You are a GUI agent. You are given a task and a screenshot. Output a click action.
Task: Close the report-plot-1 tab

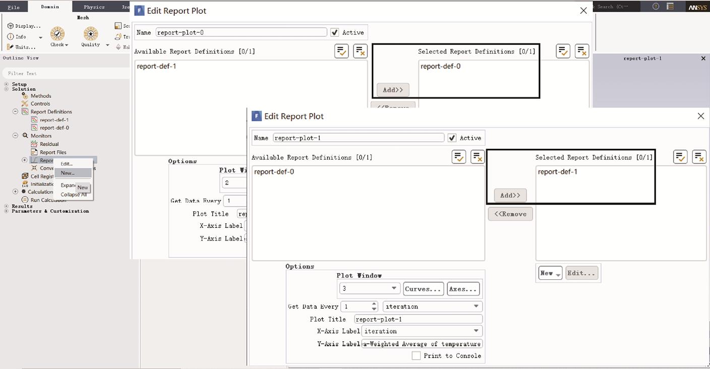tap(703, 58)
